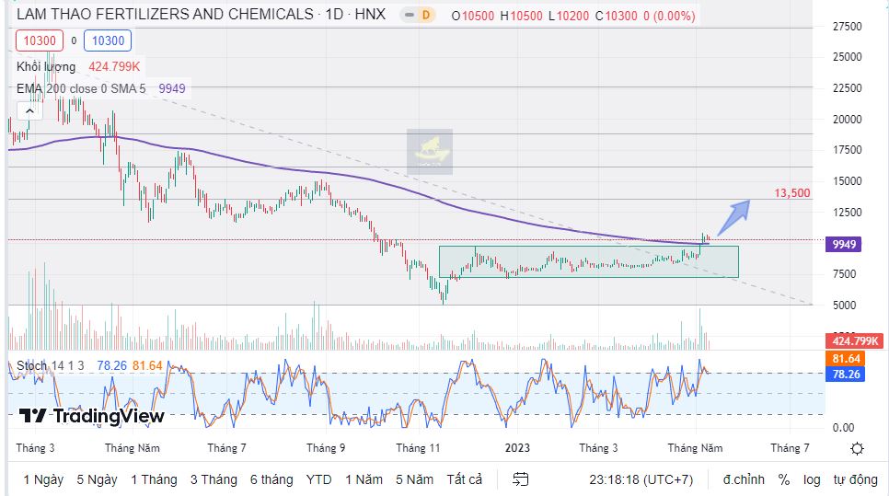Select the 5 Năm time range
Screen dimensions: 889x496
(x=414, y=479)
